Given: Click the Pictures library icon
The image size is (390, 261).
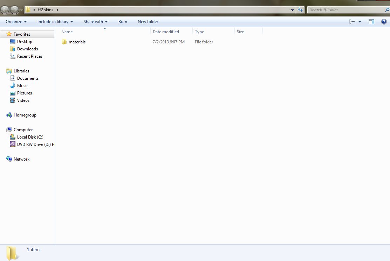Looking at the screenshot, I should pyautogui.click(x=12, y=93).
